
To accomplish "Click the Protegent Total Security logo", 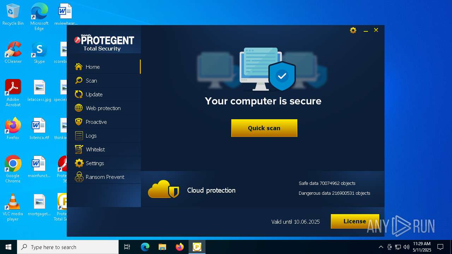I will tap(104, 43).
